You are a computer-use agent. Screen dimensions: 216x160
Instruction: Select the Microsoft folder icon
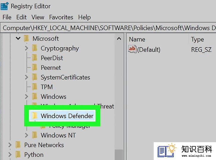26,39
